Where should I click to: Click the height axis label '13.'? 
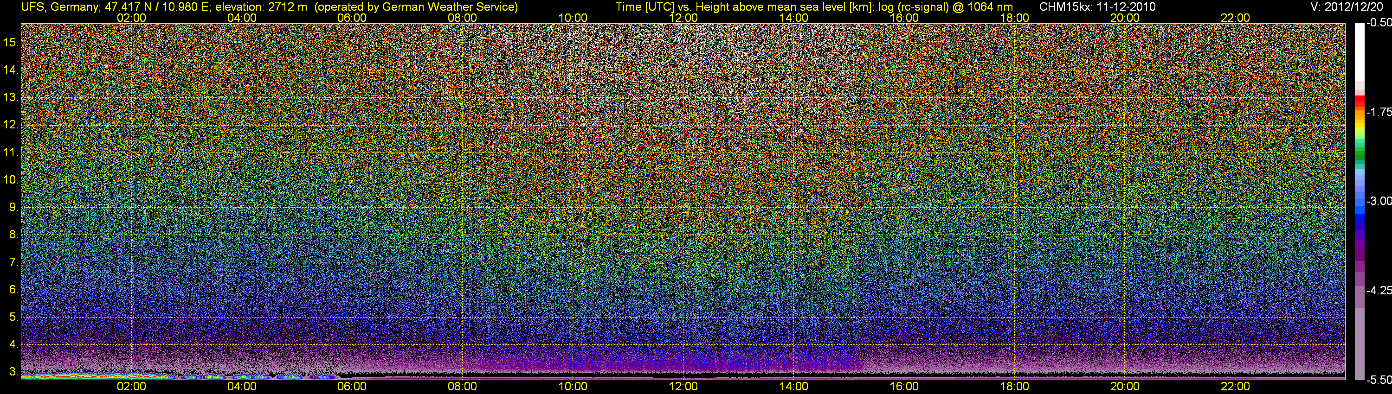pos(11,98)
